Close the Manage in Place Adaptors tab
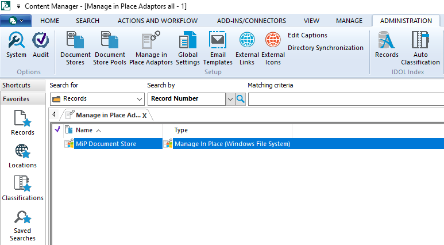 145,116
